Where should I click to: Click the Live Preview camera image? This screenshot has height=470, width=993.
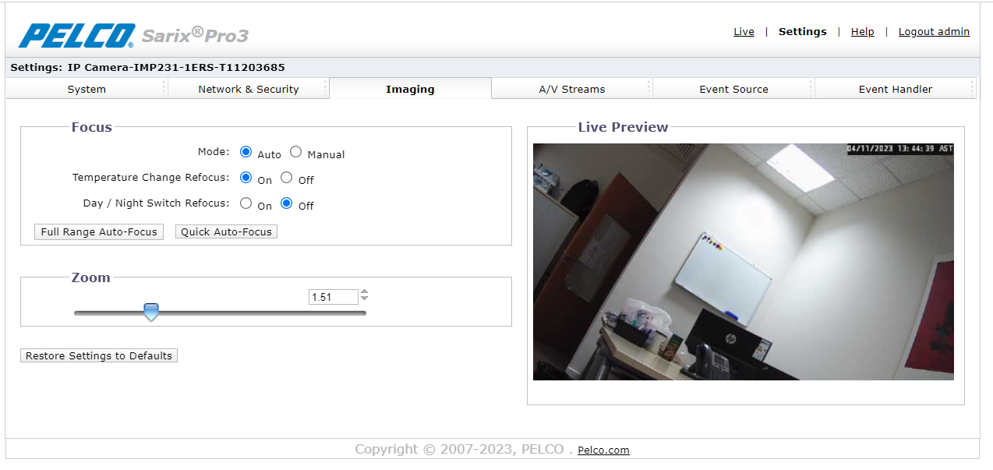coord(742,261)
